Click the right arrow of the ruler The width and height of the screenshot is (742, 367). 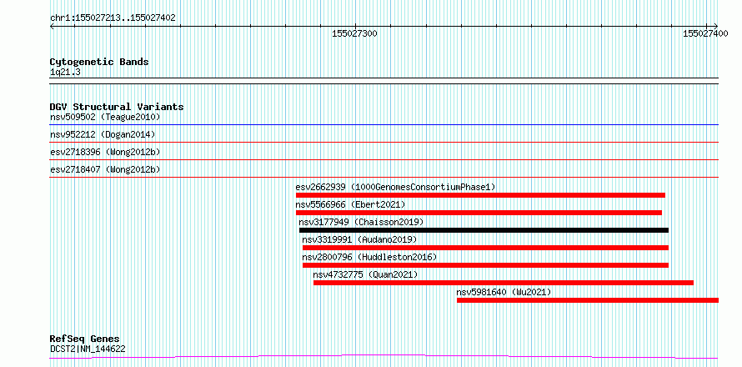715,26
